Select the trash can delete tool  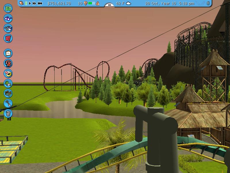(8, 113)
